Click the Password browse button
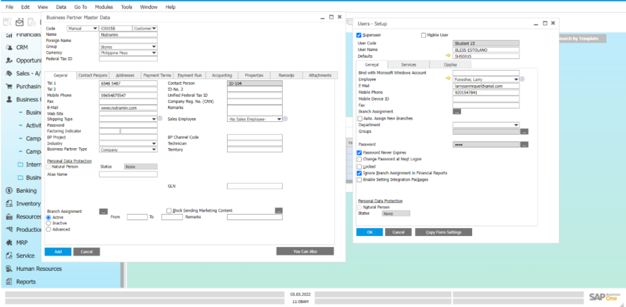The image size is (626, 307). [x=524, y=145]
